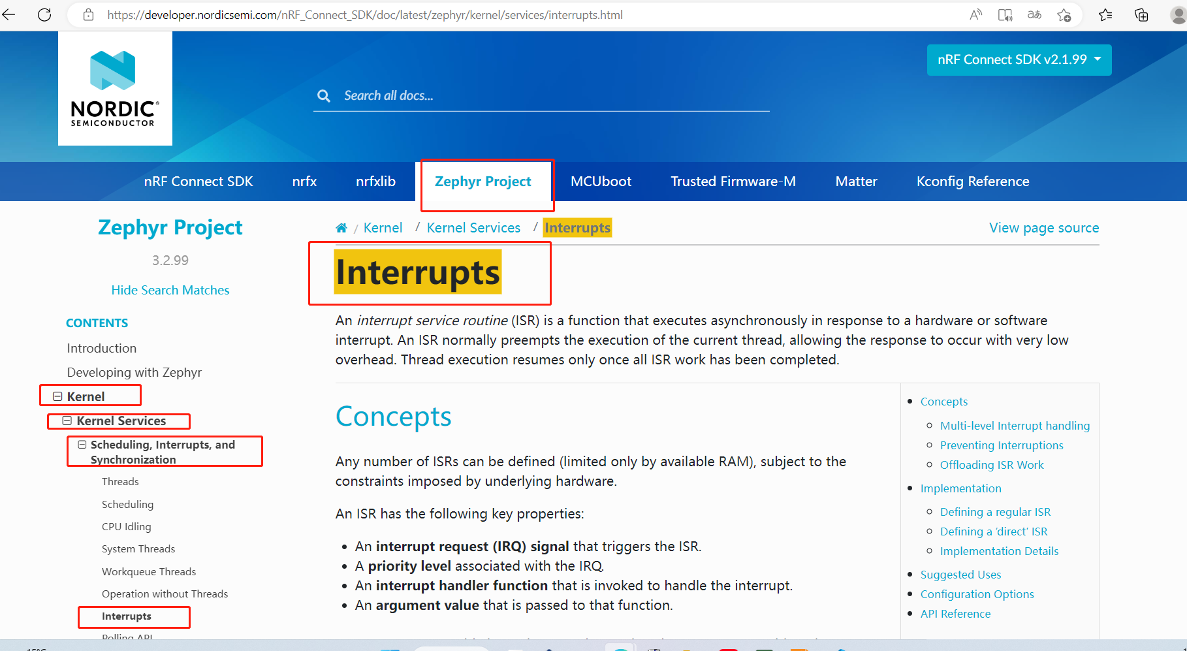Navigate back using the back arrow
Screen dimensions: 1187x651
(9, 14)
